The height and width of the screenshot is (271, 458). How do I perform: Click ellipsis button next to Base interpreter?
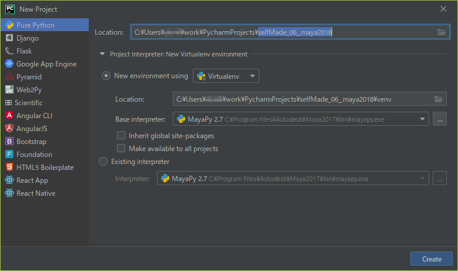click(x=440, y=119)
